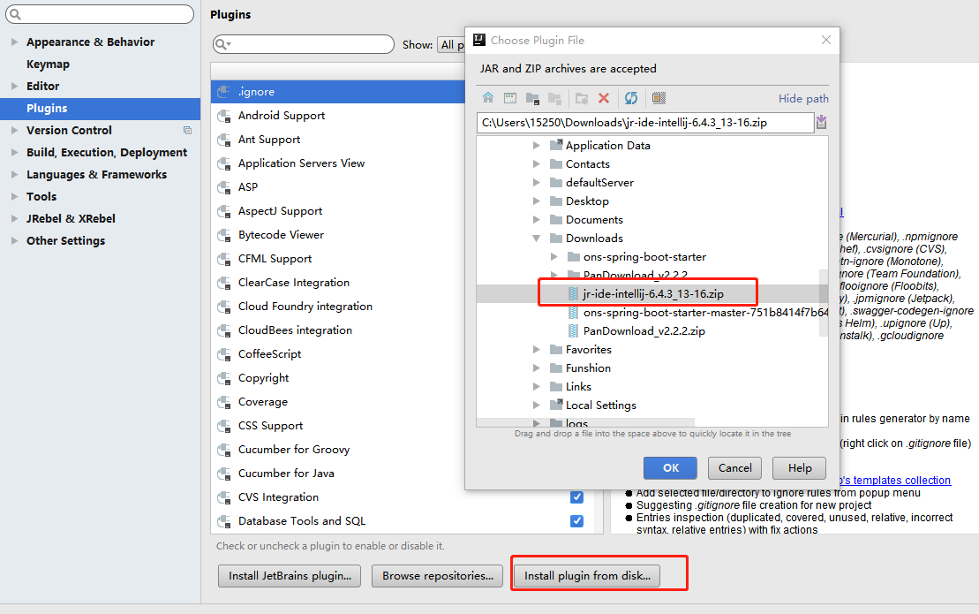This screenshot has height=614, width=979.
Task: Expand the Application Data folder
Action: (537, 146)
